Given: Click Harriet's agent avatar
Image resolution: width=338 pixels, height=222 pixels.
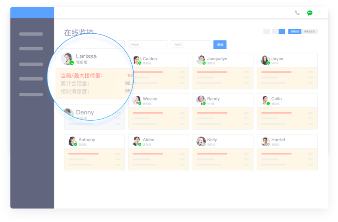Looking at the screenshot, I should pyautogui.click(x=265, y=141).
